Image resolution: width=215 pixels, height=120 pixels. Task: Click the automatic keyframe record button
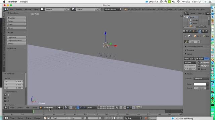[146, 118]
